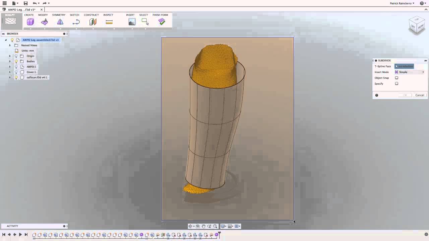The height and width of the screenshot is (241, 429).
Task: Select the AMPD Leg...f3d v3 document tab
Action: [x=22, y=10]
